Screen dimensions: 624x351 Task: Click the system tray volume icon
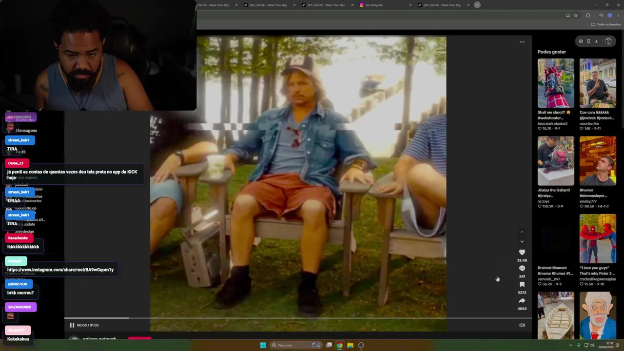(592, 345)
